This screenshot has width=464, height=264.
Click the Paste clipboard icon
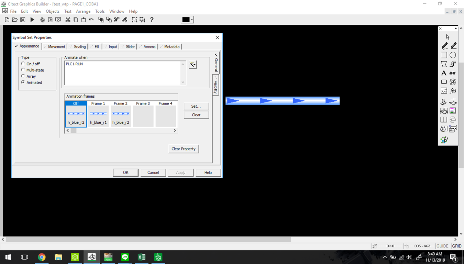point(84,20)
